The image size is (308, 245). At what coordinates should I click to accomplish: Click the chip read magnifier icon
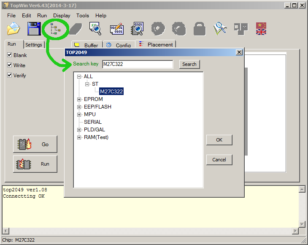[x=137, y=29]
